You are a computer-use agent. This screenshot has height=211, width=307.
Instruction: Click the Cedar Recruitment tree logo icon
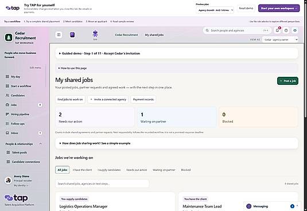(x=9, y=37)
